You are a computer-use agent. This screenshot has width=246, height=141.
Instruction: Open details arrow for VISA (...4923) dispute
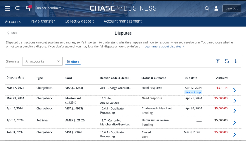pyautogui.click(x=235, y=111)
